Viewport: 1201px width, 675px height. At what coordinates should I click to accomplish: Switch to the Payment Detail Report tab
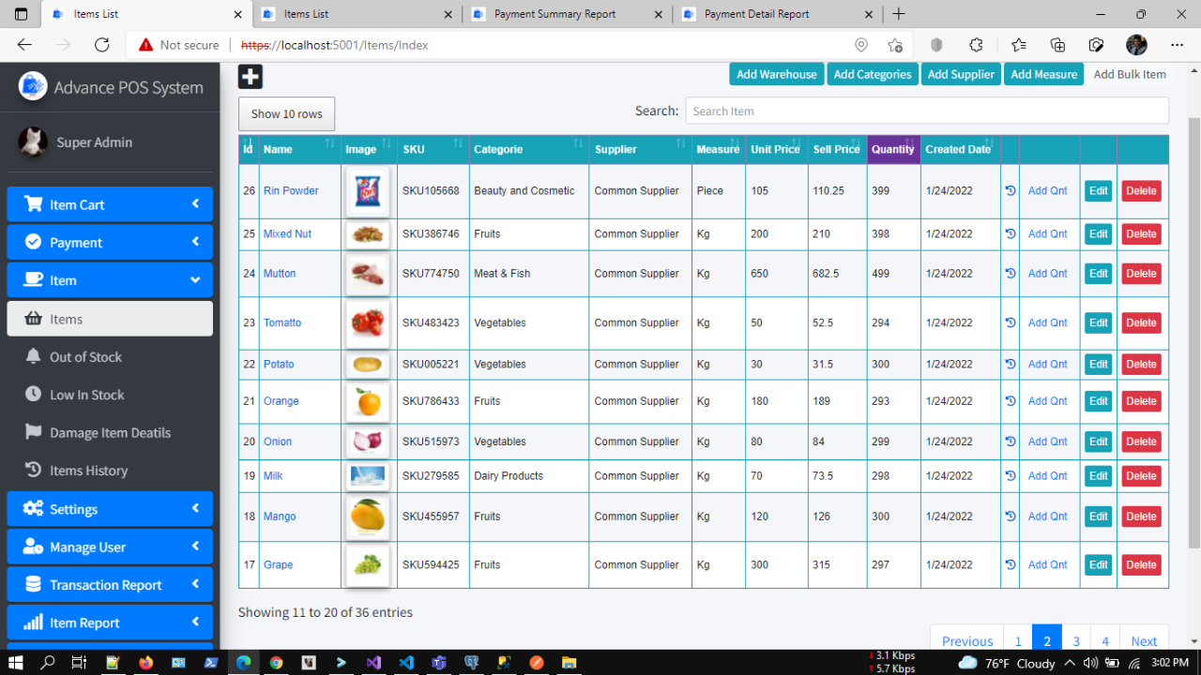click(x=771, y=14)
